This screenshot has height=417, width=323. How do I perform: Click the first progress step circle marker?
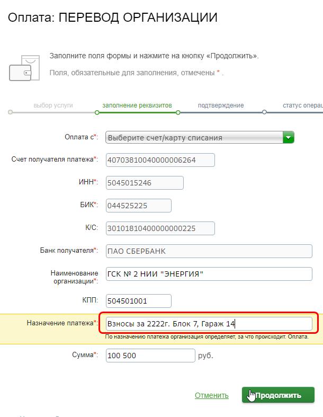pos(10,112)
